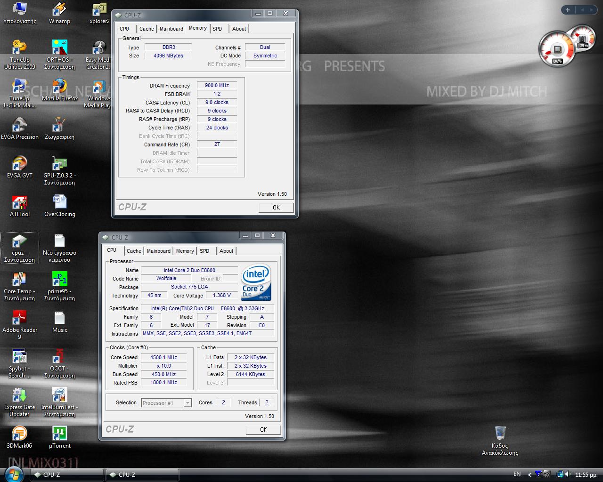
Task: Click the cpuz shortcut on the desktop
Action: pyautogui.click(x=19, y=248)
